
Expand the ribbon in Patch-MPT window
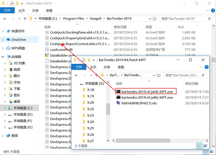pos(201,67)
